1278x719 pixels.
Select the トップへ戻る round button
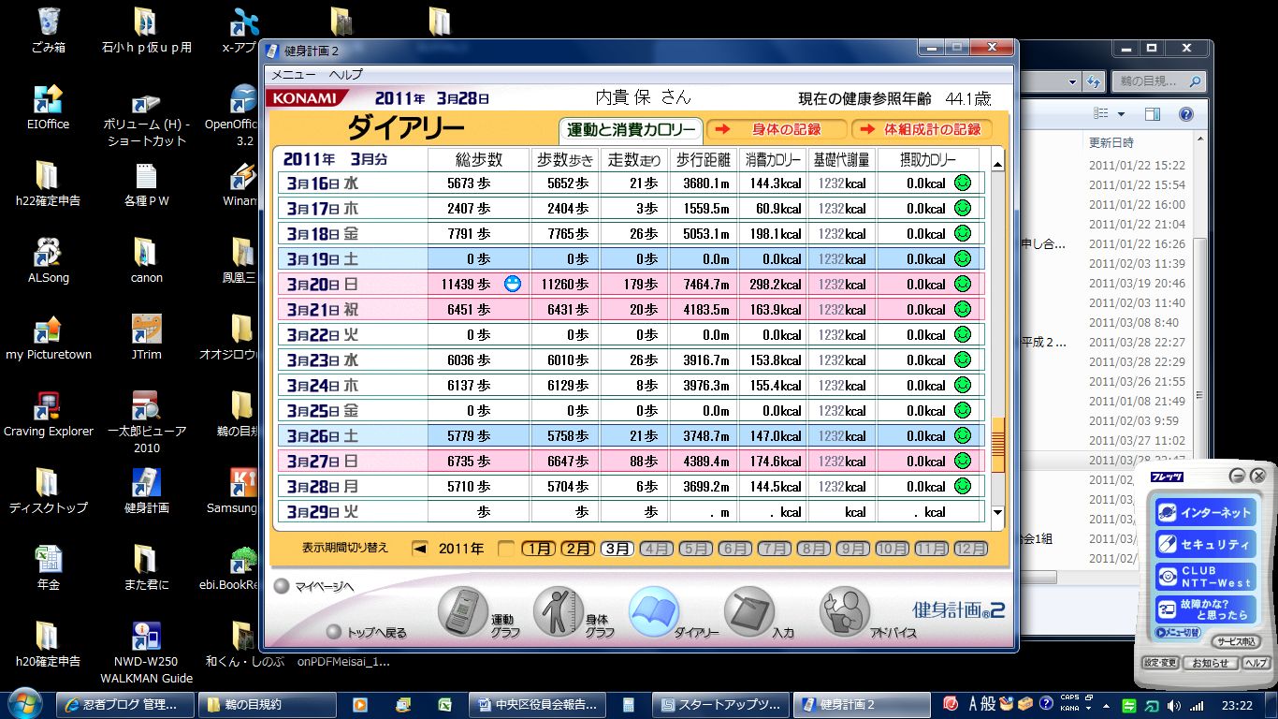[x=333, y=632]
